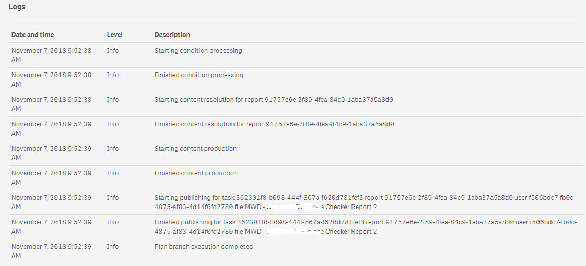Click the first row's 9:52:38 AM timestamp
Viewport: 586px width, 266px height.
[51, 55]
